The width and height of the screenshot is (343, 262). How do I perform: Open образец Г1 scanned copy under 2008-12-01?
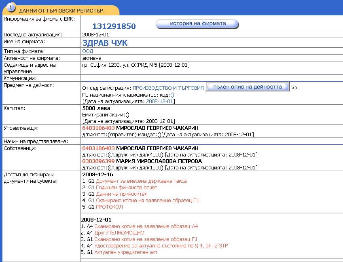146,239
